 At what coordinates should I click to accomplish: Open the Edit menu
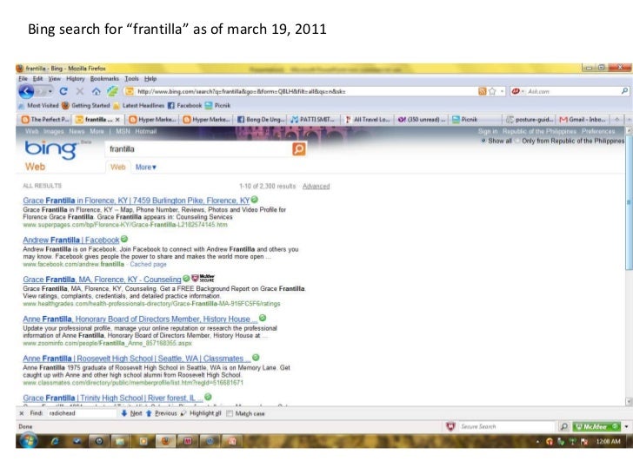(37, 79)
